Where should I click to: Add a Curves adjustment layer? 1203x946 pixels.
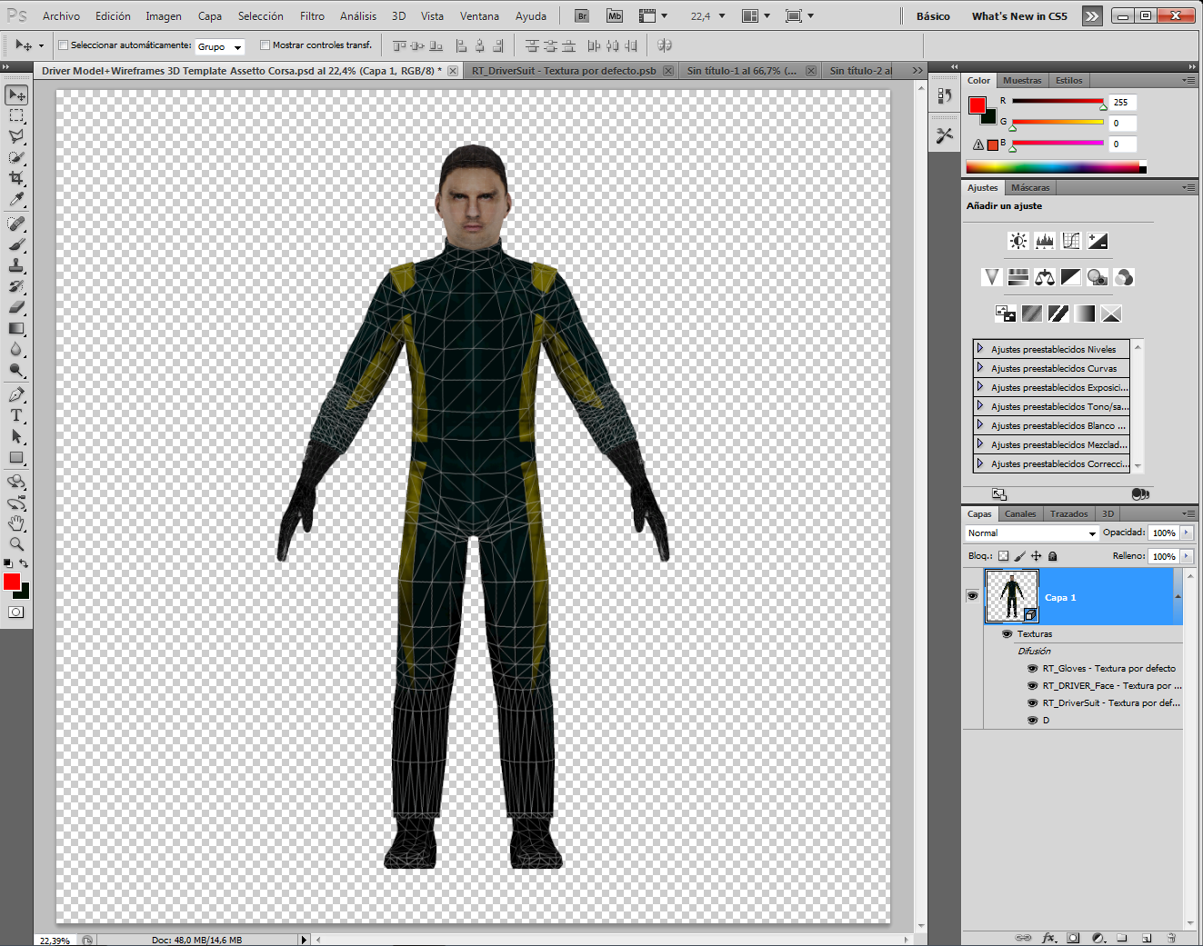[x=1071, y=241]
